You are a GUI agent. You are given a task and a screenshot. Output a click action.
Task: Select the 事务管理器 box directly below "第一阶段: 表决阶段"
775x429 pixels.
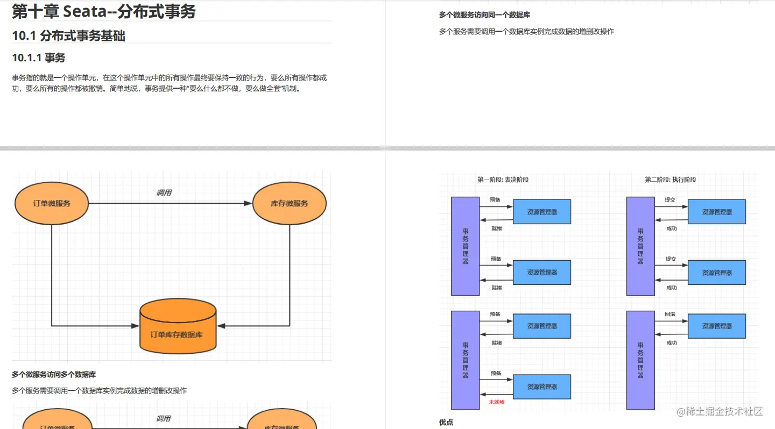pyautogui.click(x=465, y=246)
